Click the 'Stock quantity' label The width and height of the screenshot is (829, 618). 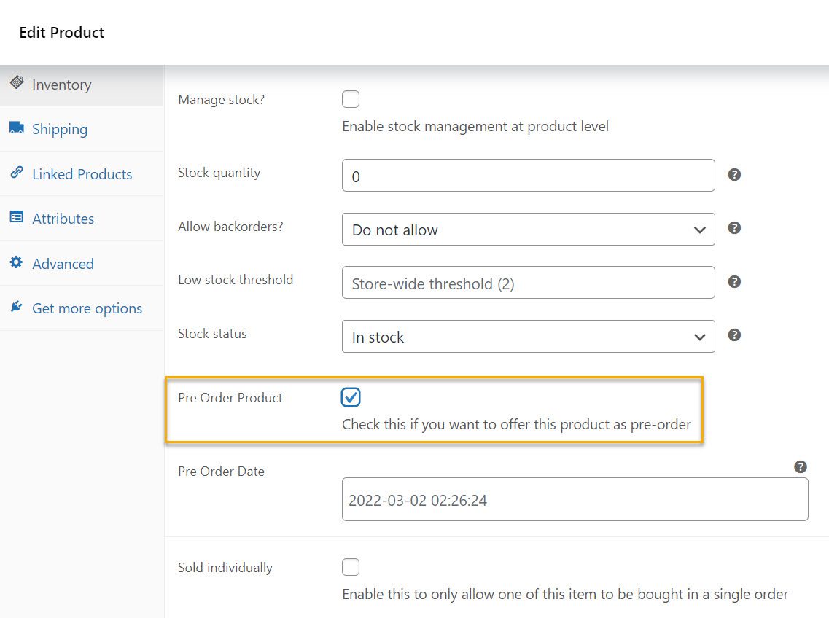click(x=219, y=173)
